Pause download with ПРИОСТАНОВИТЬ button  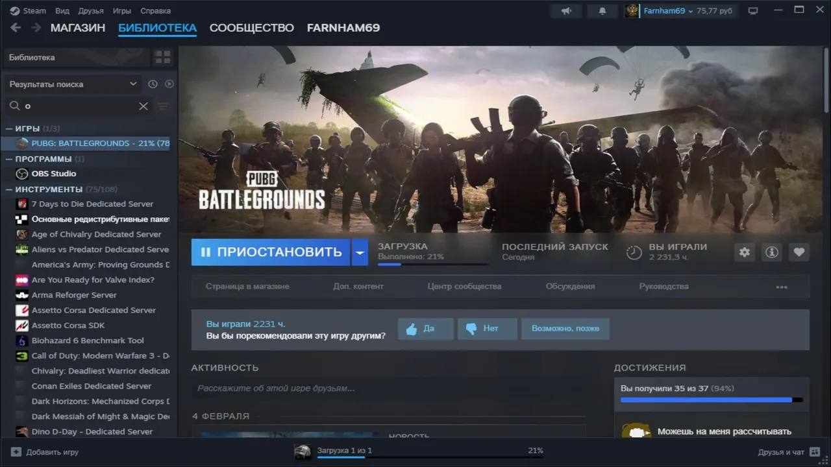(x=271, y=252)
